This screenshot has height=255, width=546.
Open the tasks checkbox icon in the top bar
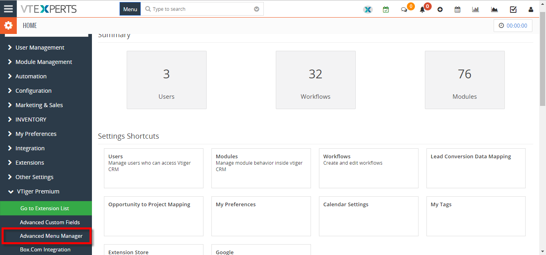click(x=513, y=10)
